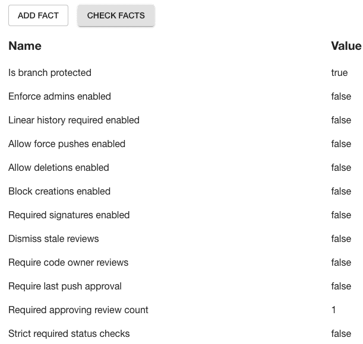363x344 pixels.
Task: Select the Enforce admins enabled fact
Action: point(60,97)
